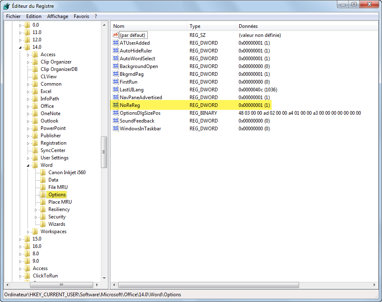This screenshot has width=382, height=302.
Task: Click the FirstRun value icon
Action: coord(115,82)
